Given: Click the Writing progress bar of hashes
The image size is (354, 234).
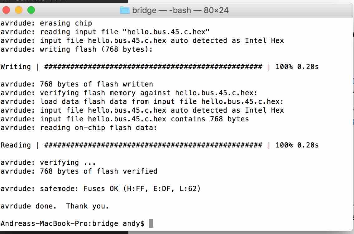Looking at the screenshot, I should [x=153, y=67].
